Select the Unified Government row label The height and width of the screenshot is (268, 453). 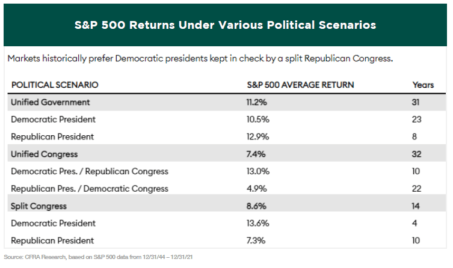click(x=51, y=102)
